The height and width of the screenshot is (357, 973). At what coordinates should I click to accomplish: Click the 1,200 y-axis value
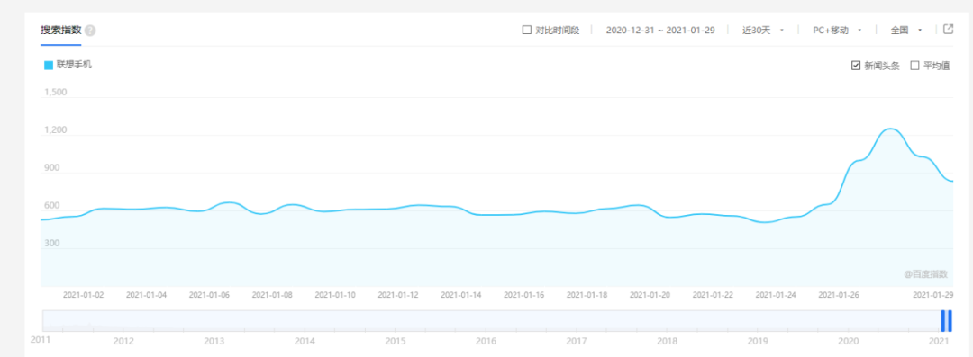(55, 130)
